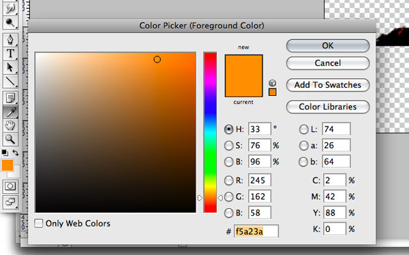Click the magenta M percentage field

tap(335, 197)
